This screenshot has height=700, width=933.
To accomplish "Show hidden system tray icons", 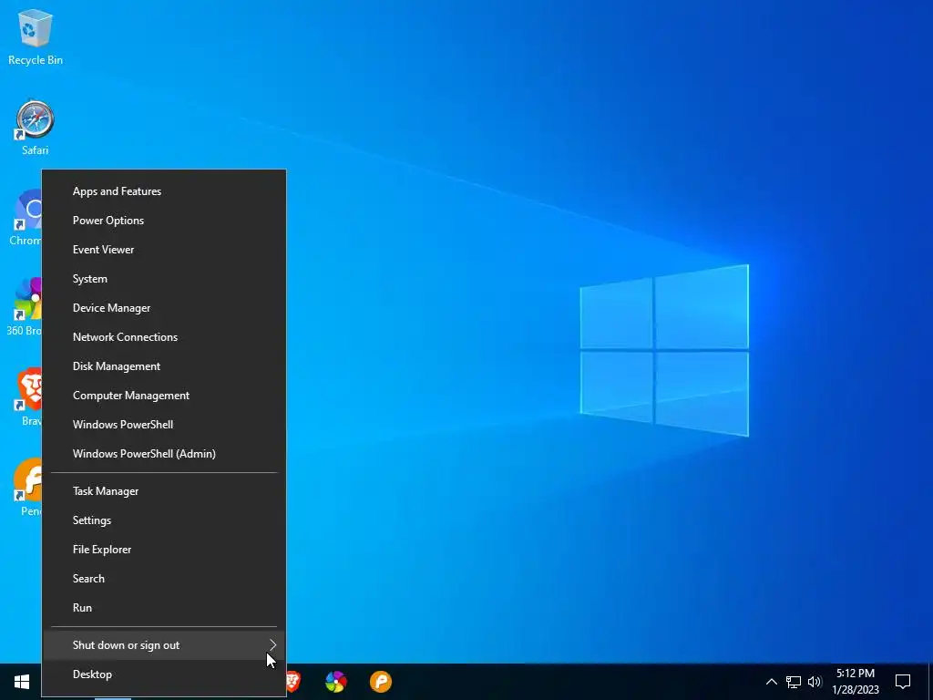I will 771,682.
